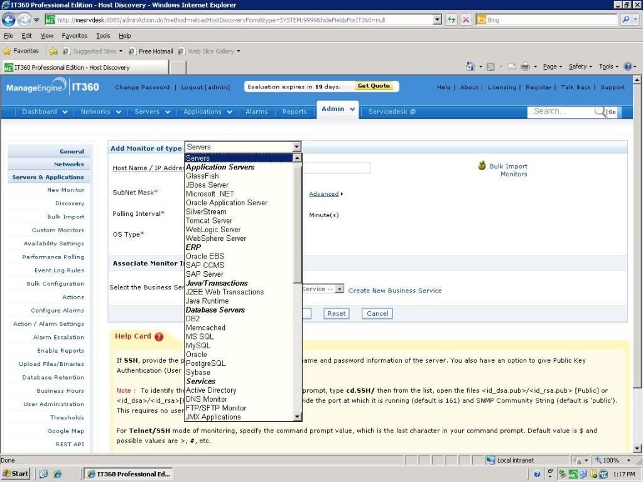Open Internet Explorer quick launch icon

coord(58,474)
